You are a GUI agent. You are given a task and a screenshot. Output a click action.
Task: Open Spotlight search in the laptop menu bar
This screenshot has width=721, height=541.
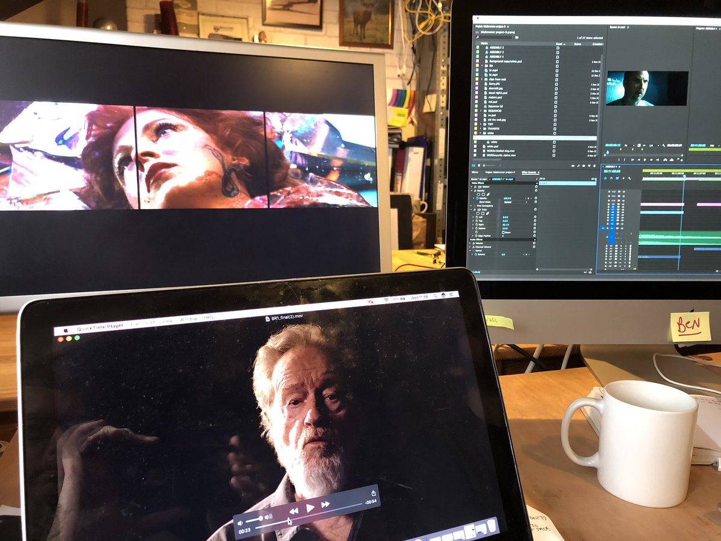pyautogui.click(x=436, y=296)
